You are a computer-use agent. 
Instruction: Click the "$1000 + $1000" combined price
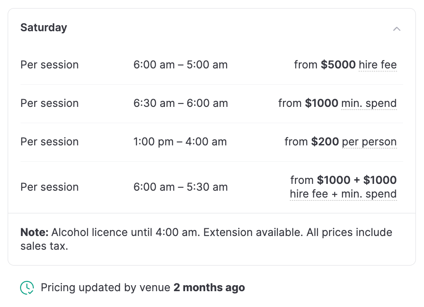(356, 180)
